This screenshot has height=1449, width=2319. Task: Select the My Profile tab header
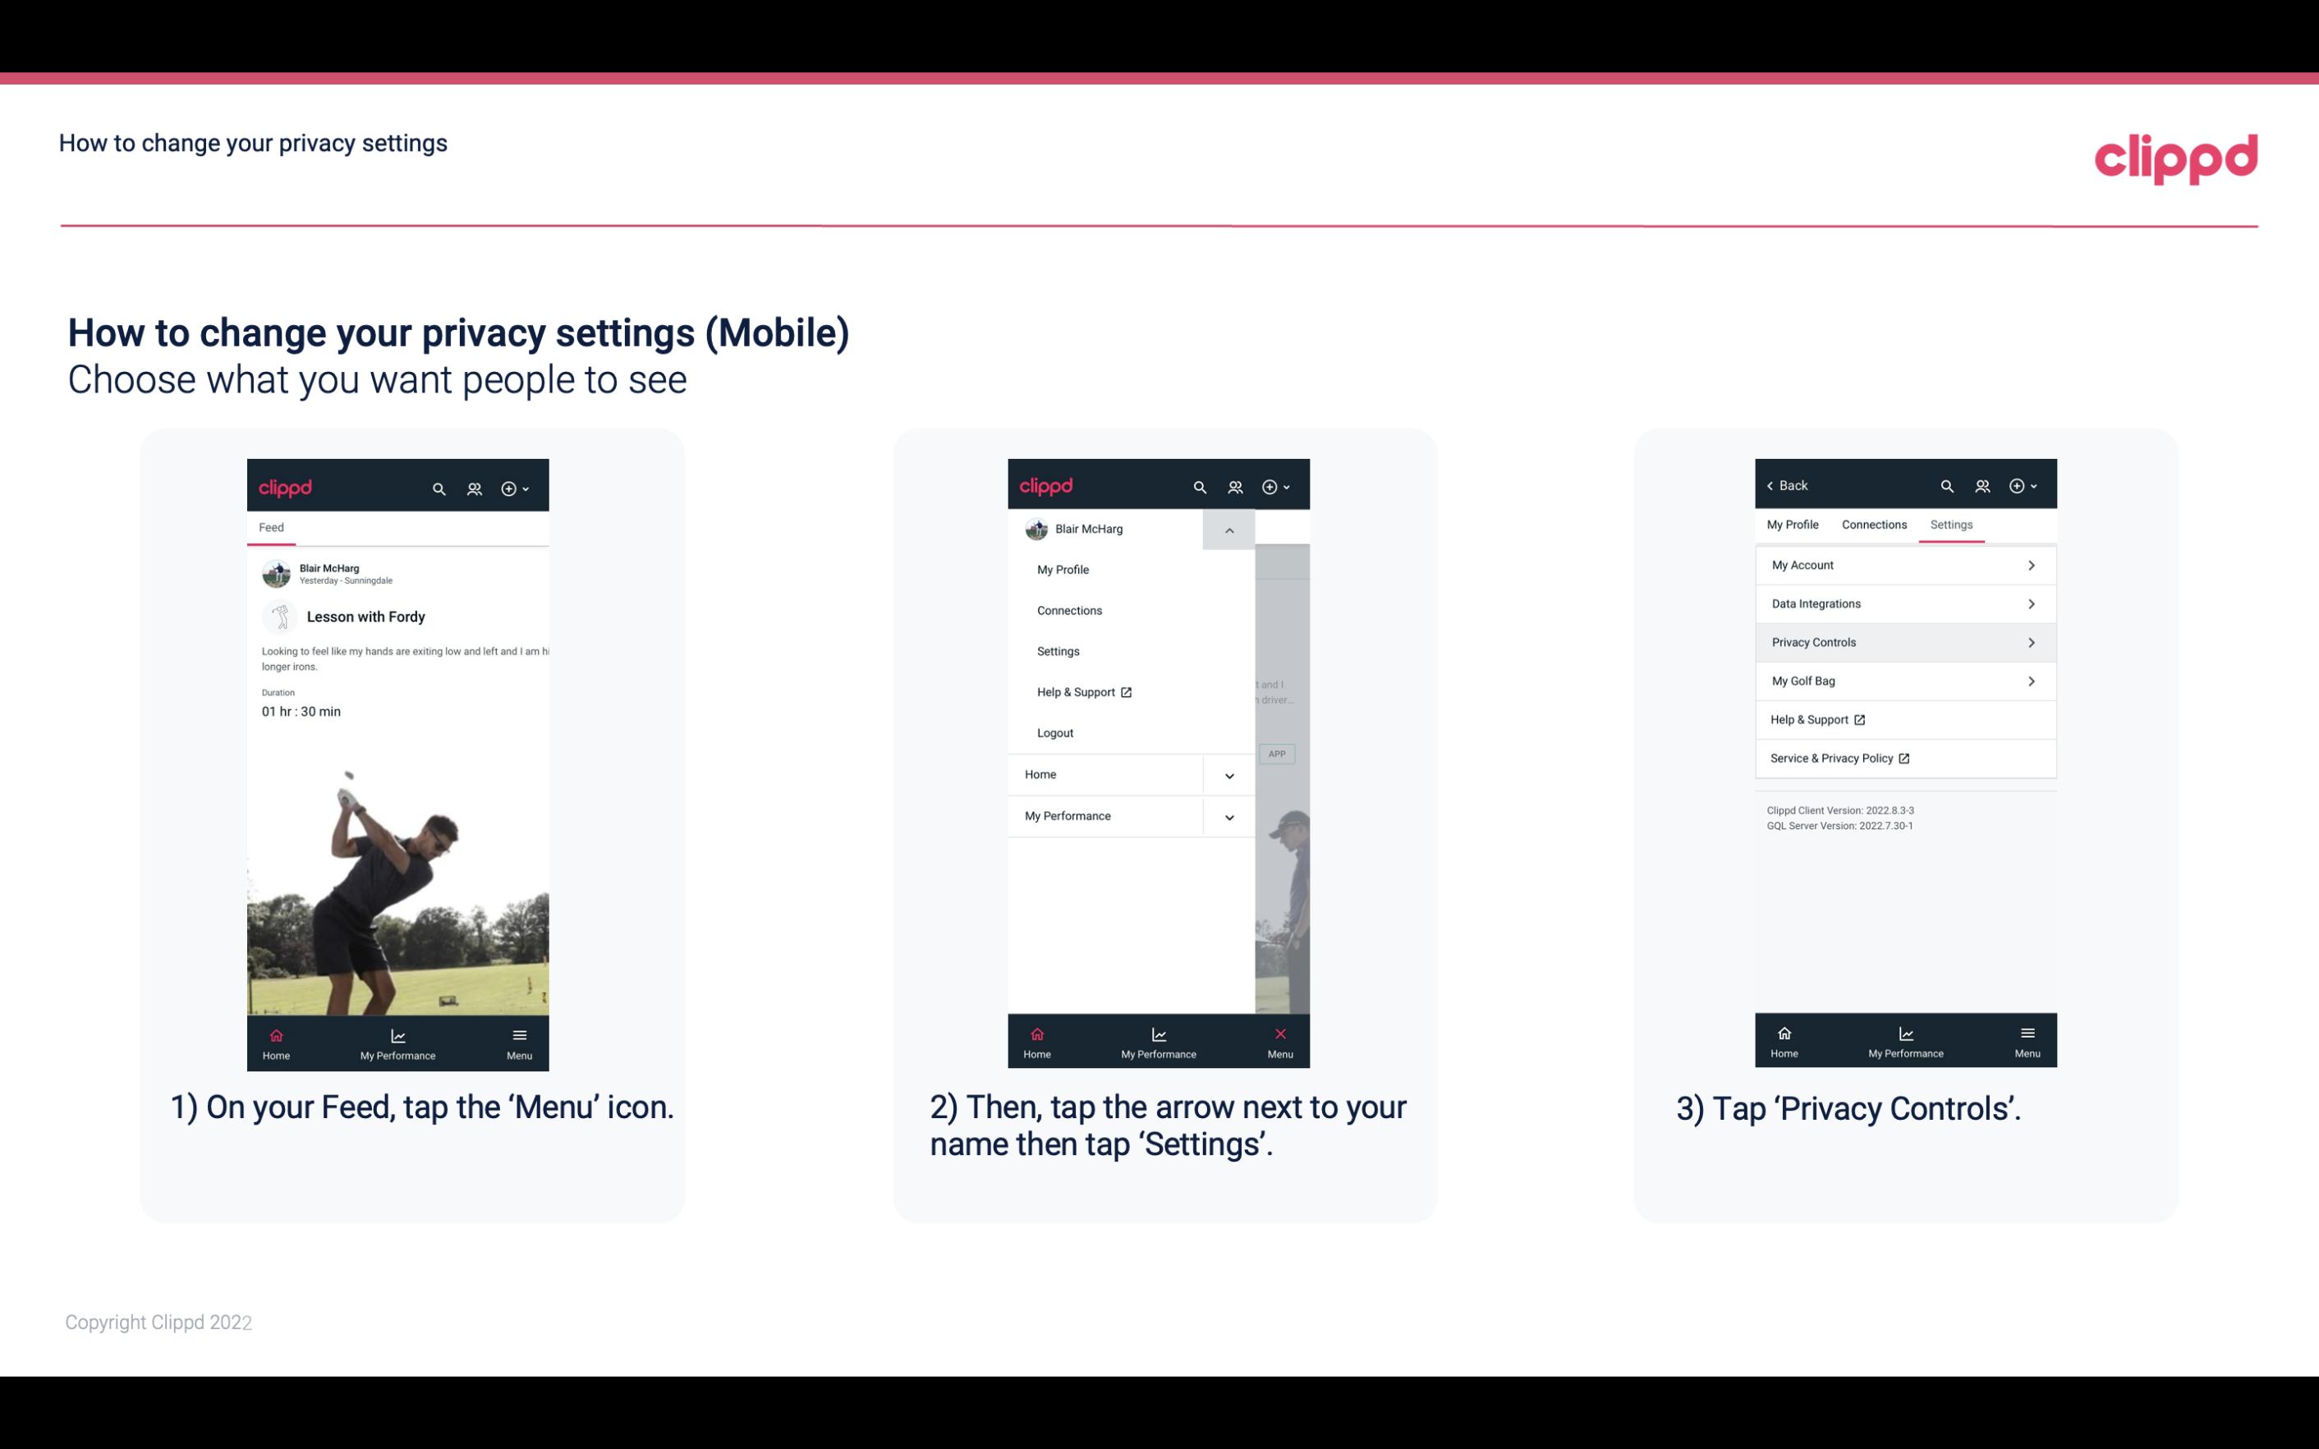pyautogui.click(x=1795, y=524)
